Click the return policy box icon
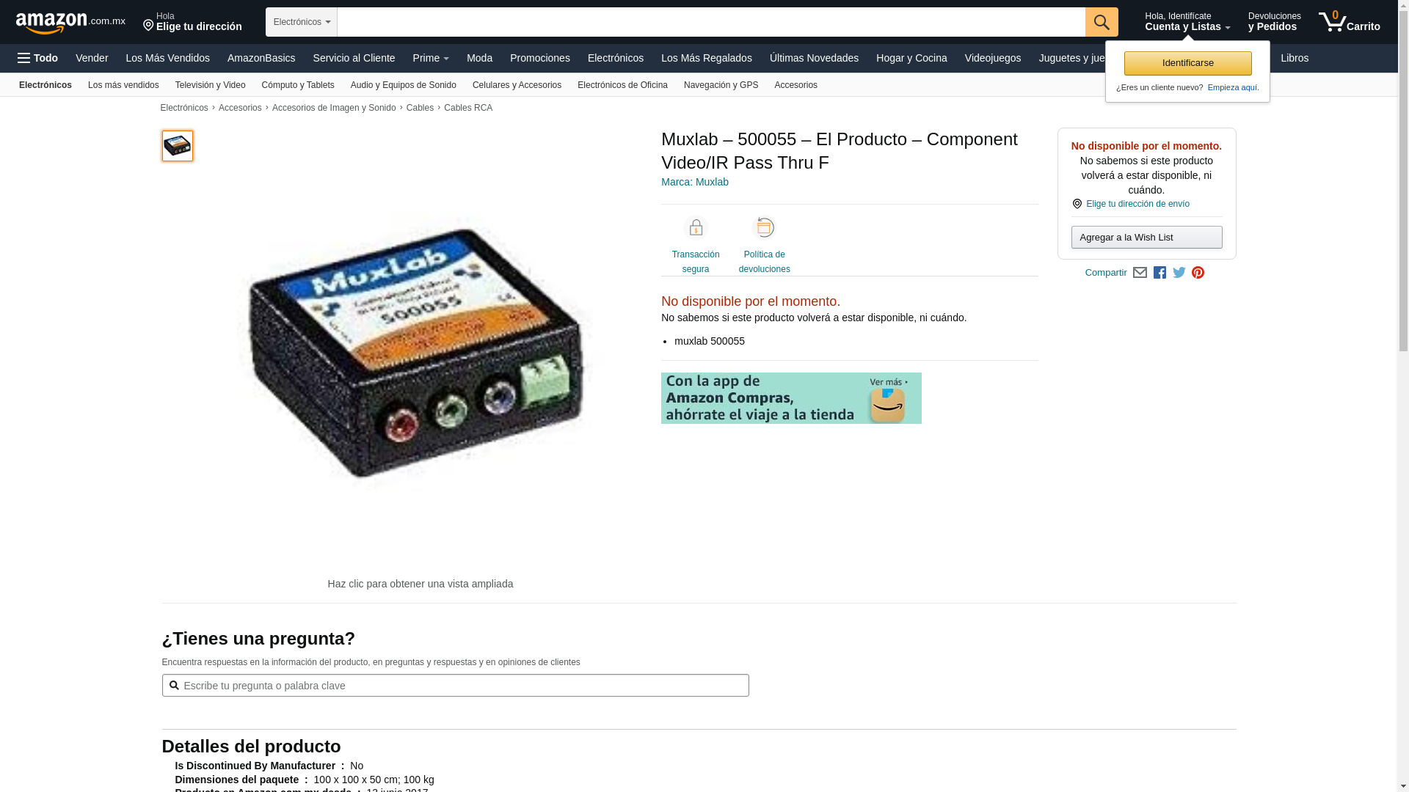Viewport: 1409px width, 792px height. tap(765, 228)
